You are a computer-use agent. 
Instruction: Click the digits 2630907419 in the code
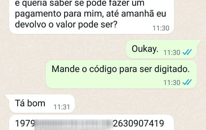[x=138, y=123]
